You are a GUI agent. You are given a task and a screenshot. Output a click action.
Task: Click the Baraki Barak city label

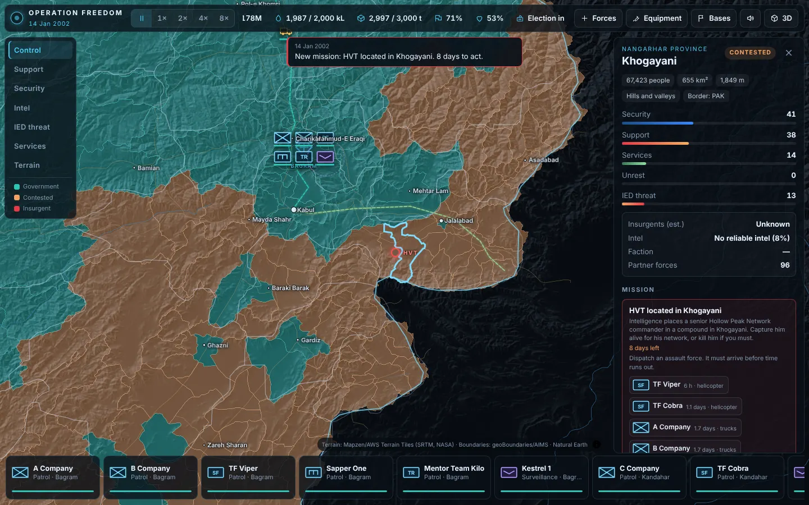tap(290, 288)
